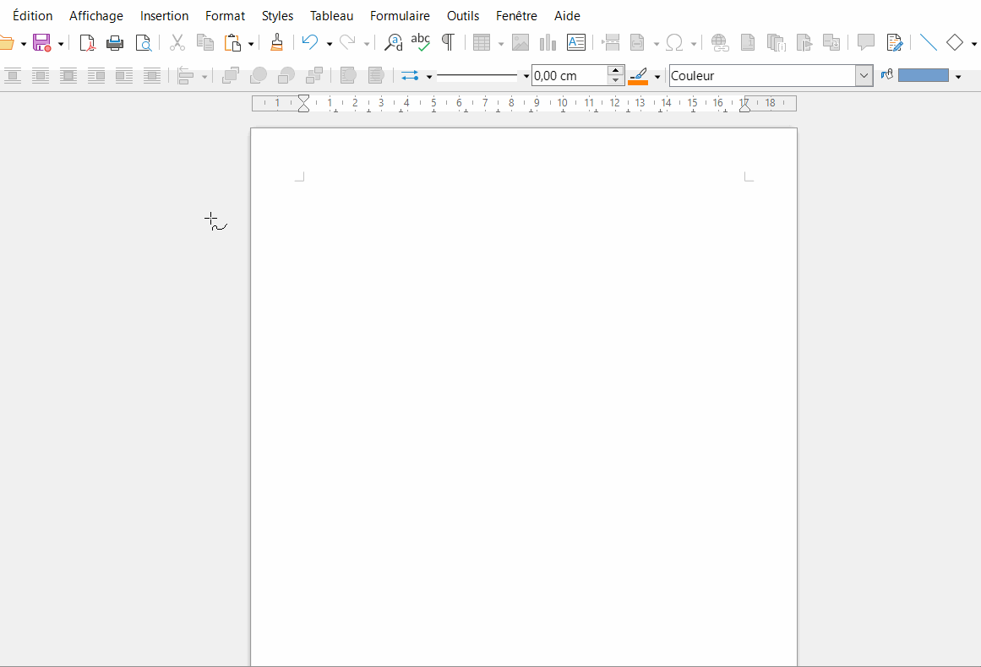This screenshot has width=981, height=667.
Task: Click the line width 0,00 cm field
Action: click(x=570, y=76)
